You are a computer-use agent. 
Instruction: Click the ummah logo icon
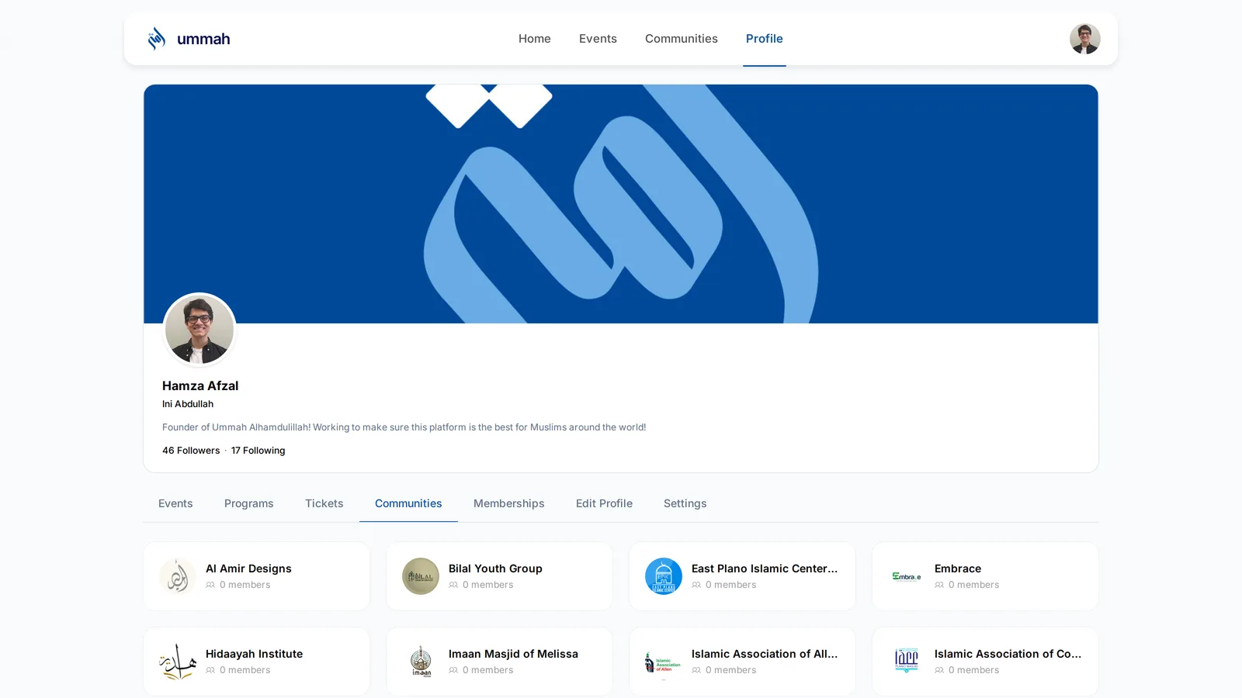[x=157, y=39]
